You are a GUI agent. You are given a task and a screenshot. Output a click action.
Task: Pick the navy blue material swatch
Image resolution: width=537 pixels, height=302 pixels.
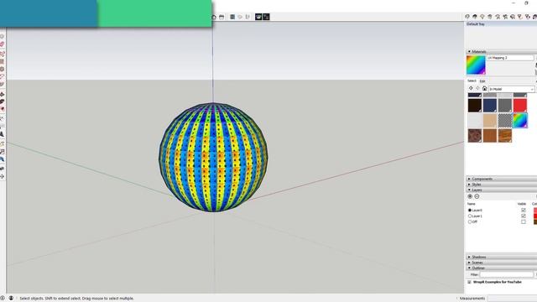click(x=490, y=106)
